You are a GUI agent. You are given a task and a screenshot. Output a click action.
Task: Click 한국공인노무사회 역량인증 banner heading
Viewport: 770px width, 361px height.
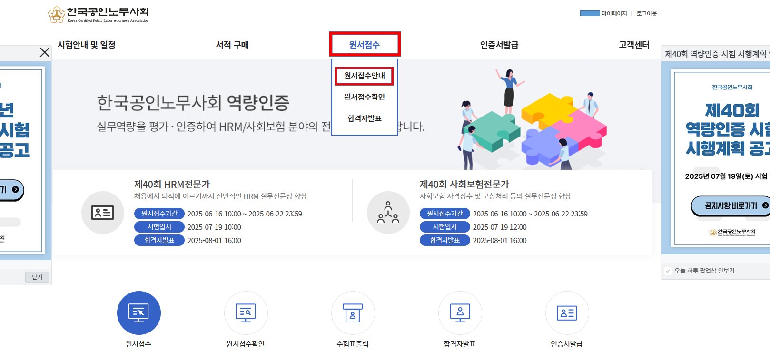[x=193, y=102]
